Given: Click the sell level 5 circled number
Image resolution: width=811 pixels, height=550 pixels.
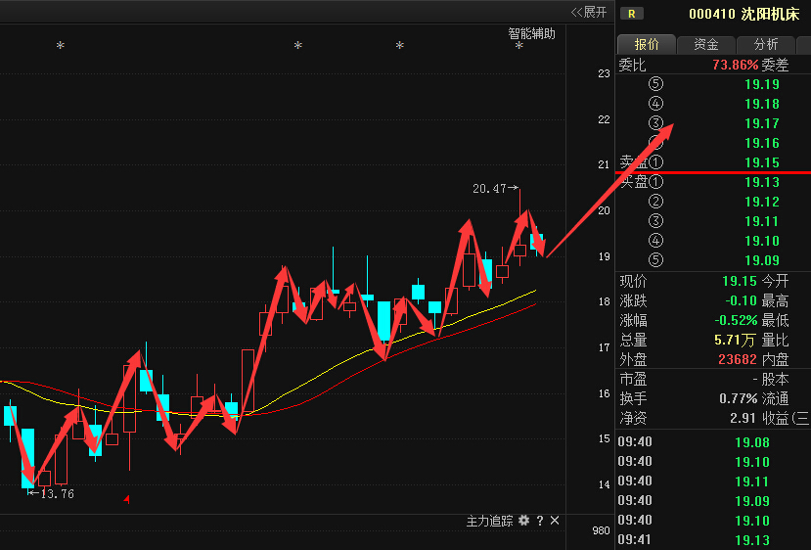Looking at the screenshot, I should tap(655, 84).
